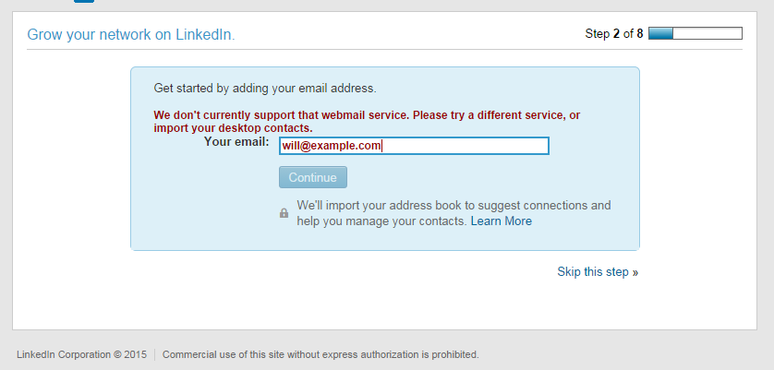Click the padlock icon beside import notice
The height and width of the screenshot is (370, 774).
[284, 213]
